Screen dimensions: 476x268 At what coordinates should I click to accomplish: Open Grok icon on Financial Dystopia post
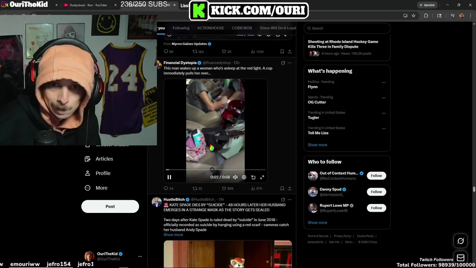[x=283, y=63]
